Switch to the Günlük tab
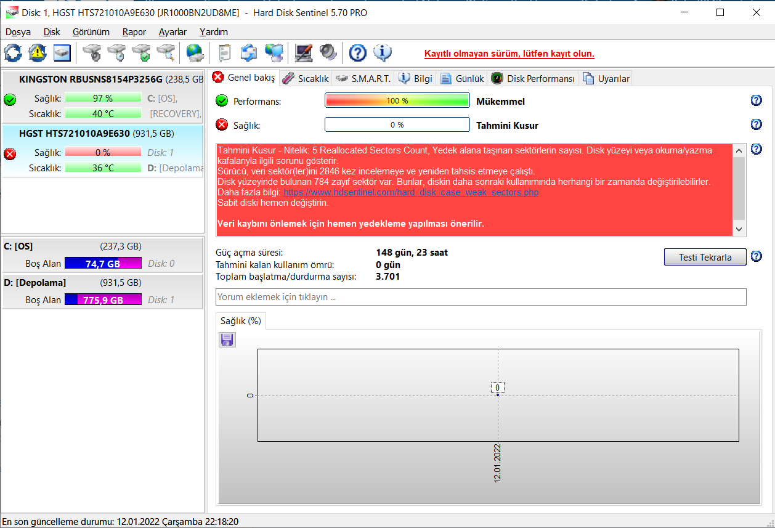775x528 pixels. tap(463, 79)
